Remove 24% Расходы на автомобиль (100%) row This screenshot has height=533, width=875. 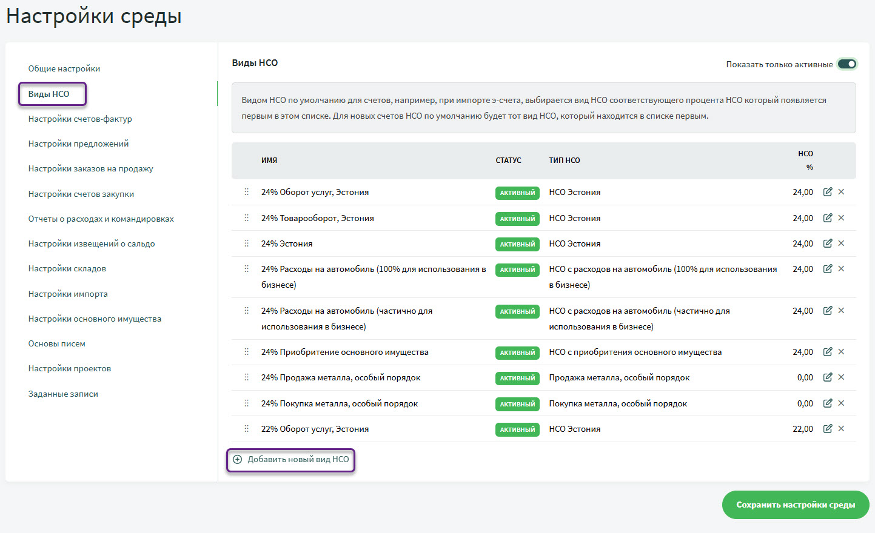click(841, 269)
